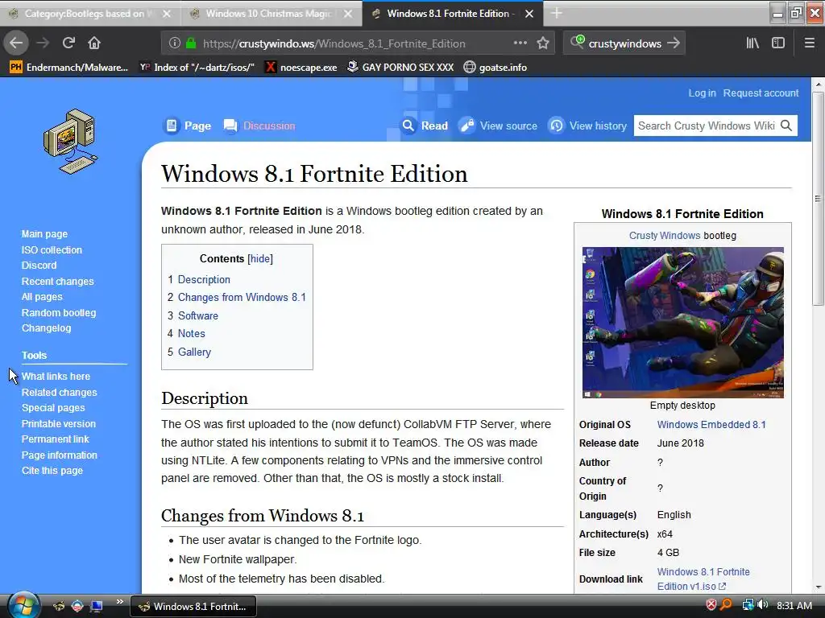Close the Windows 8.1 Fortnite Edition tab

pyautogui.click(x=529, y=14)
